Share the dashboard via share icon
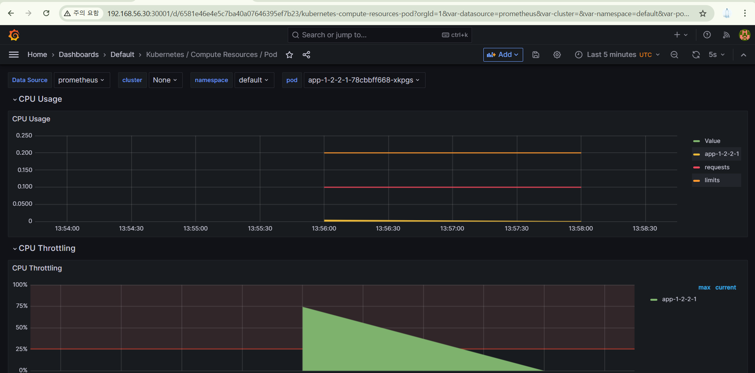 (x=306, y=55)
